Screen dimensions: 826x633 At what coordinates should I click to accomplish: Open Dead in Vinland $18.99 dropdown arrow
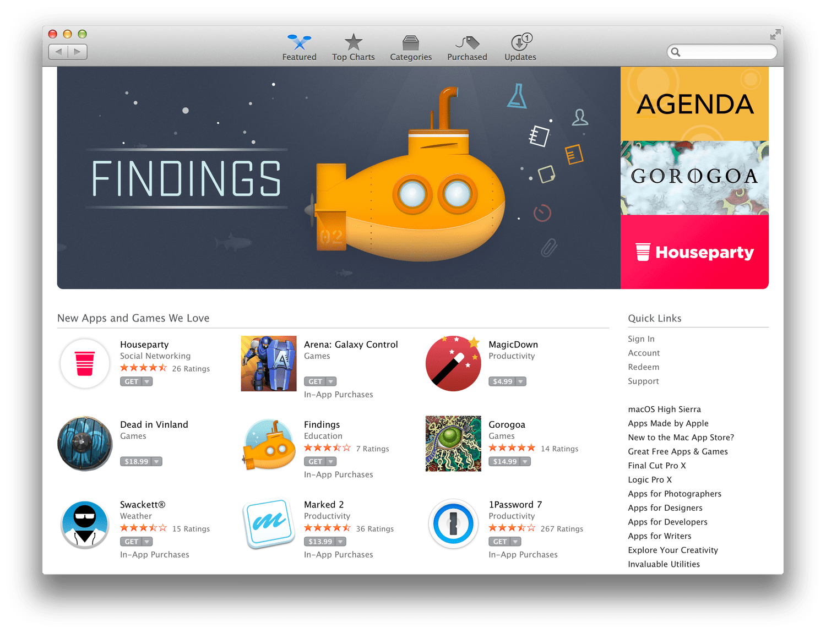[156, 462]
